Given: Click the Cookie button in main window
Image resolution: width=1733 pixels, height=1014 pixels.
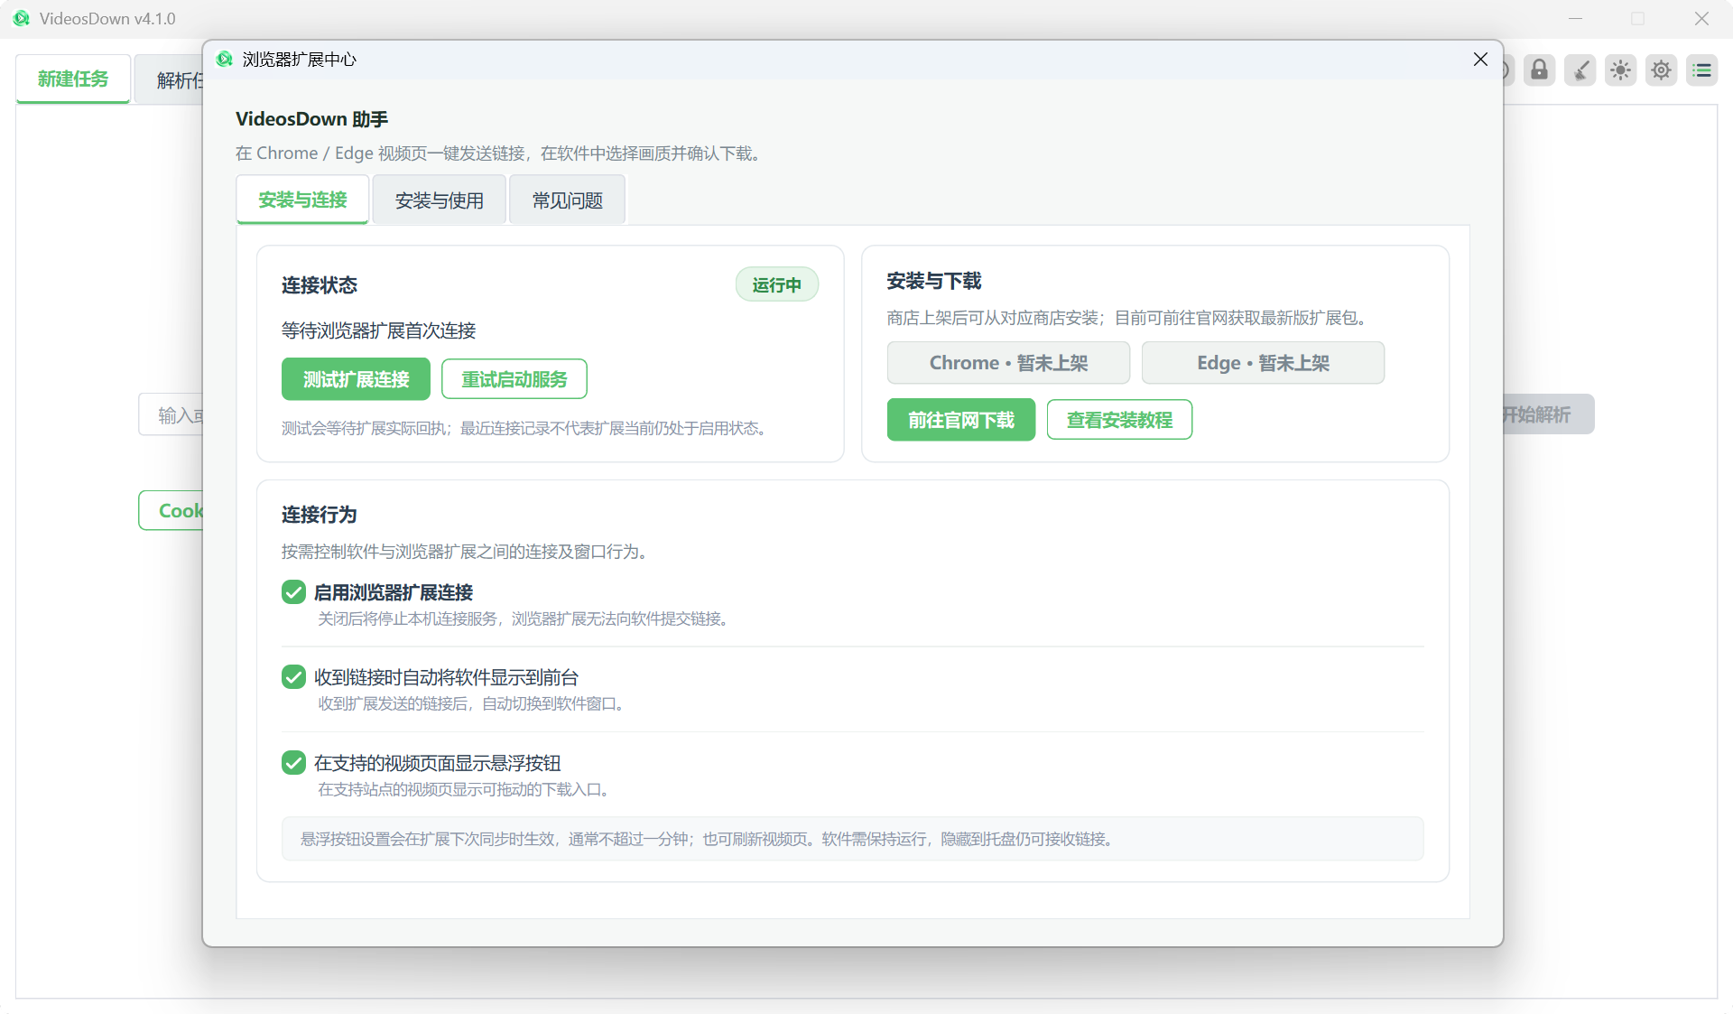Looking at the screenshot, I should pos(171,511).
